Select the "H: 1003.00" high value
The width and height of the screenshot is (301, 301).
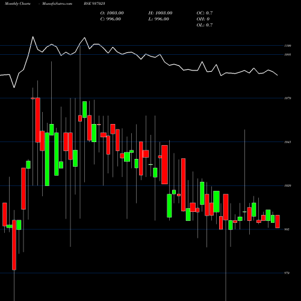point(160,13)
